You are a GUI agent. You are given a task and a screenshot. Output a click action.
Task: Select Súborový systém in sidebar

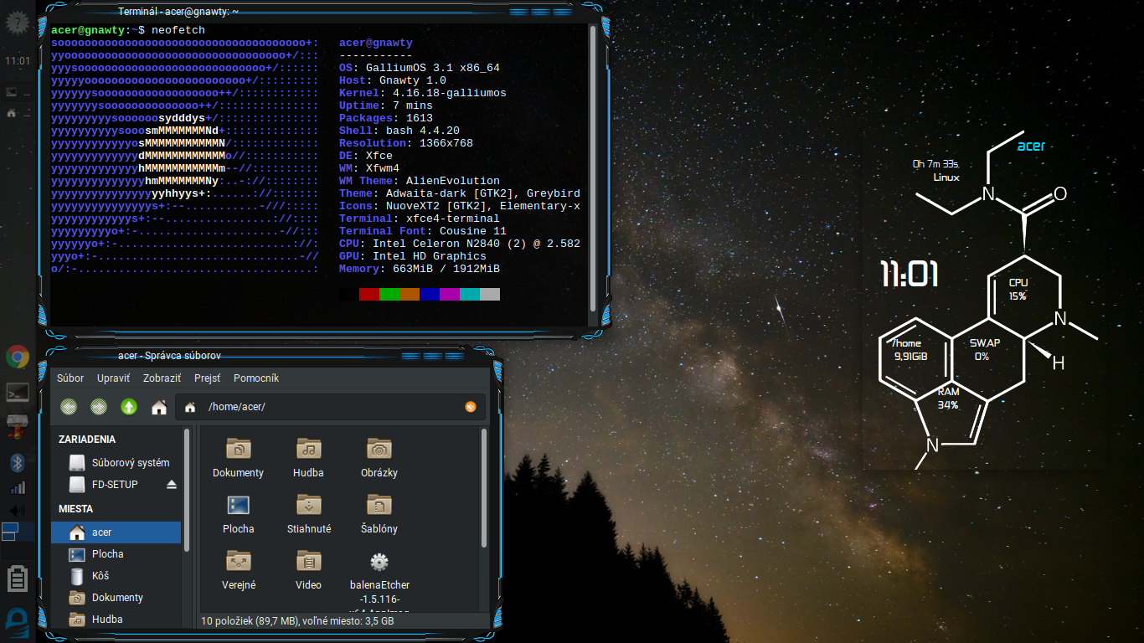130,463
